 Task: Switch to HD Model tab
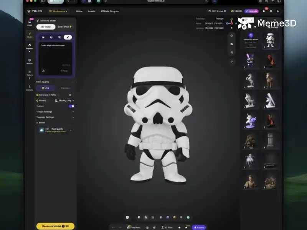[46, 27]
